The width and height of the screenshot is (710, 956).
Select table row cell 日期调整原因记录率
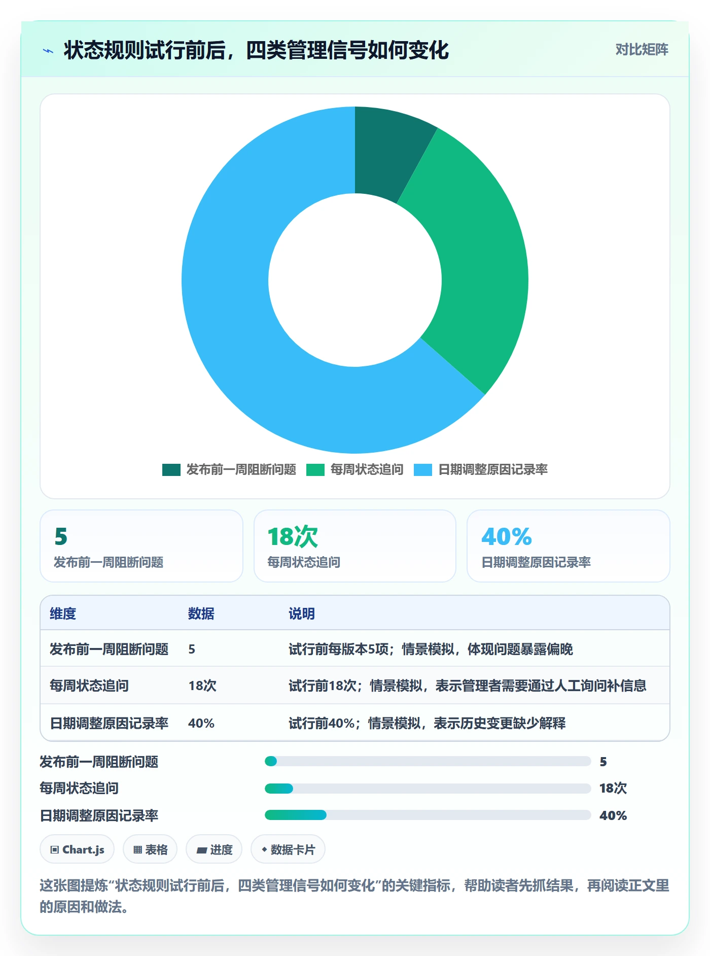pos(109,723)
